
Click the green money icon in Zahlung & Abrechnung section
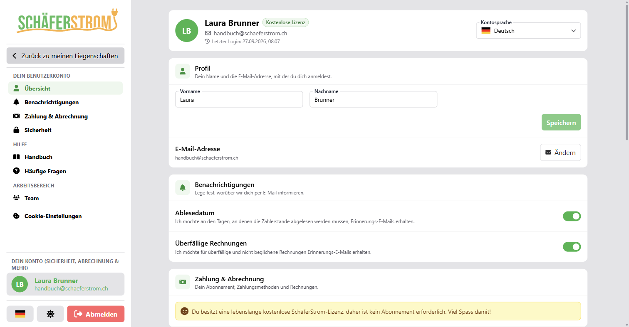pos(183,282)
